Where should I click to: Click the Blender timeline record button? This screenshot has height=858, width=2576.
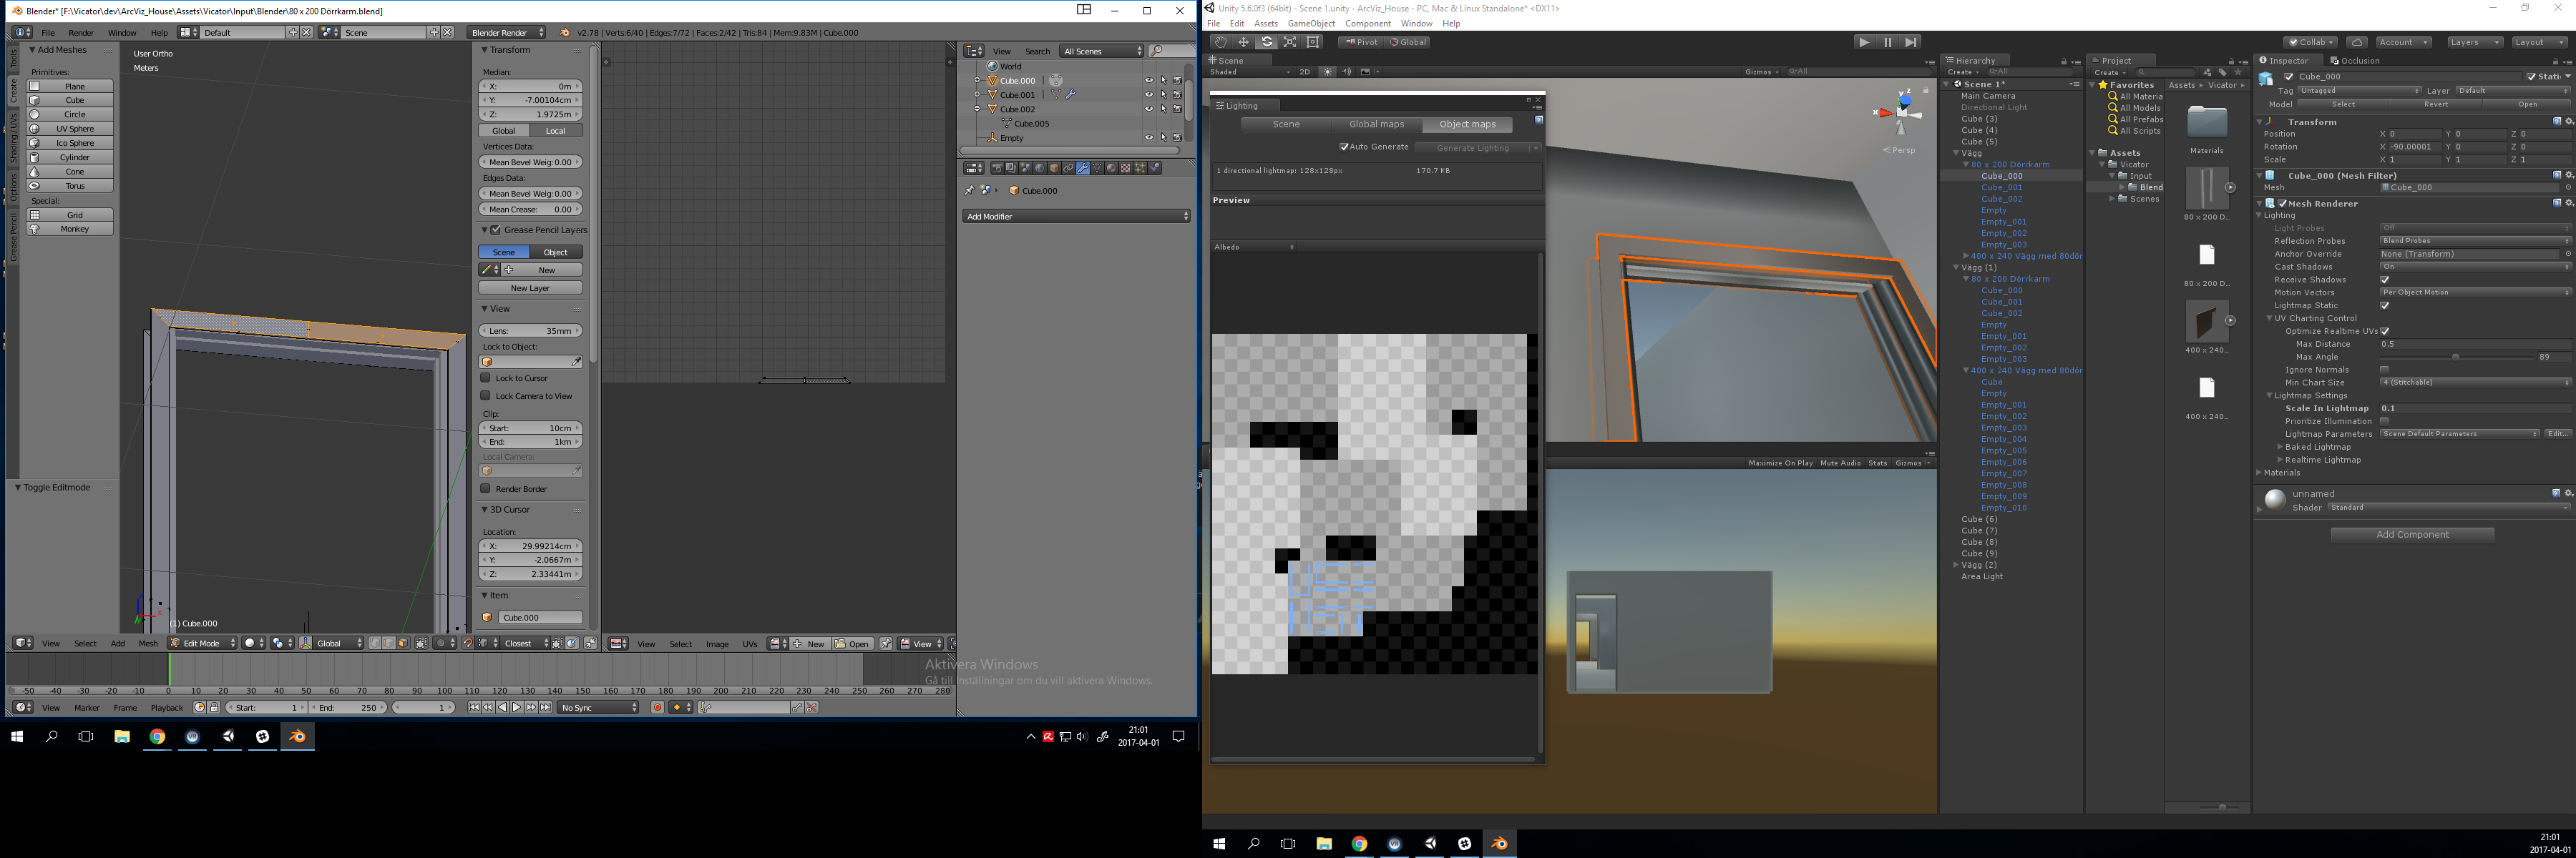click(657, 707)
